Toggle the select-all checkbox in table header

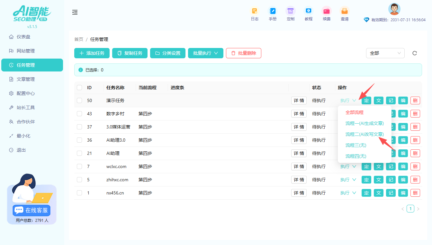click(x=79, y=88)
